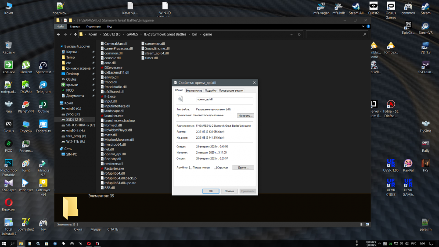Viewport: 439px width, 247px height.
Task: Select the DServer.exe file
Action: (x=113, y=68)
